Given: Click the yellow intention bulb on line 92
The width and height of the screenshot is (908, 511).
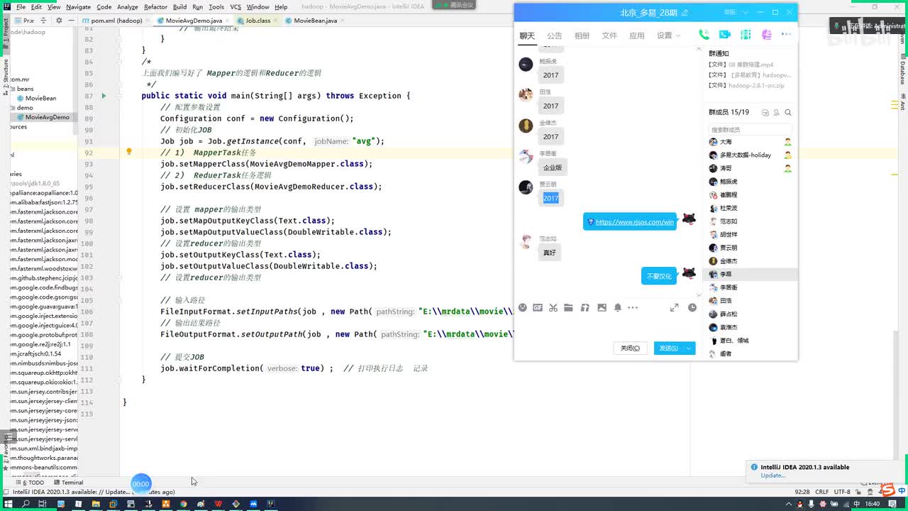Looking at the screenshot, I should pyautogui.click(x=128, y=152).
